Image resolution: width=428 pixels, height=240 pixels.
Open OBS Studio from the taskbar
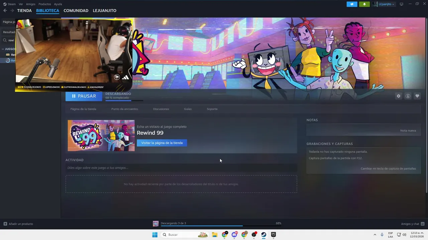point(254,235)
